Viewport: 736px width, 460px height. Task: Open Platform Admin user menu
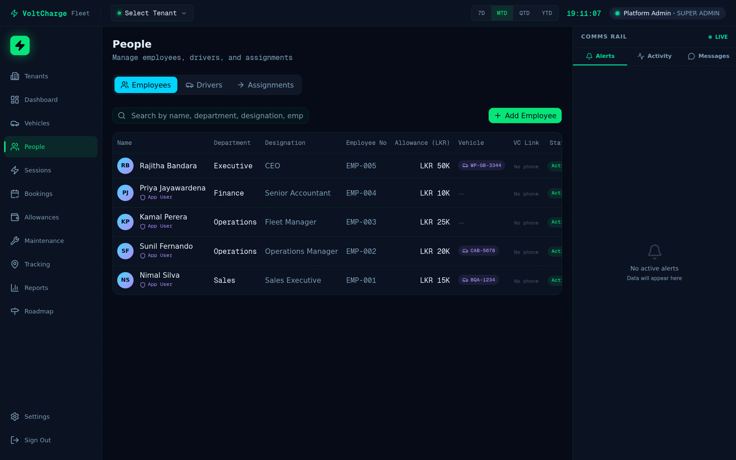coord(667,13)
